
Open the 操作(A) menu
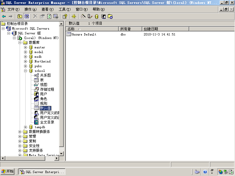(x=31, y=9)
